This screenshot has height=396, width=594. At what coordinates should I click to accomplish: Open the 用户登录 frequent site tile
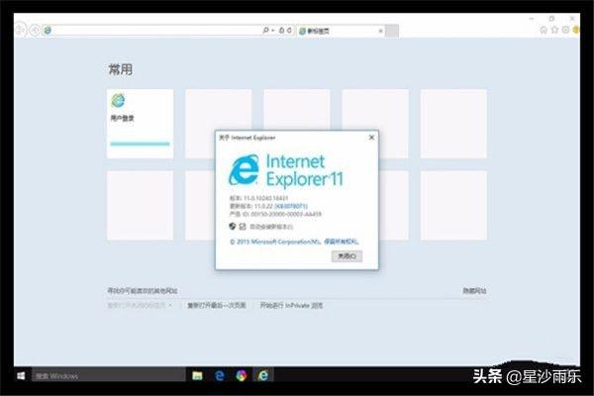(x=141, y=124)
